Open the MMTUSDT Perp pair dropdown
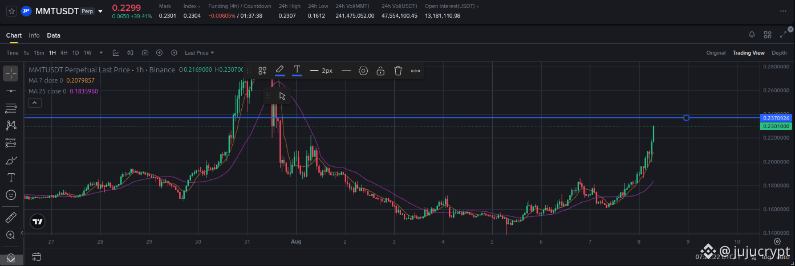This screenshot has height=266, width=795. tap(100, 11)
